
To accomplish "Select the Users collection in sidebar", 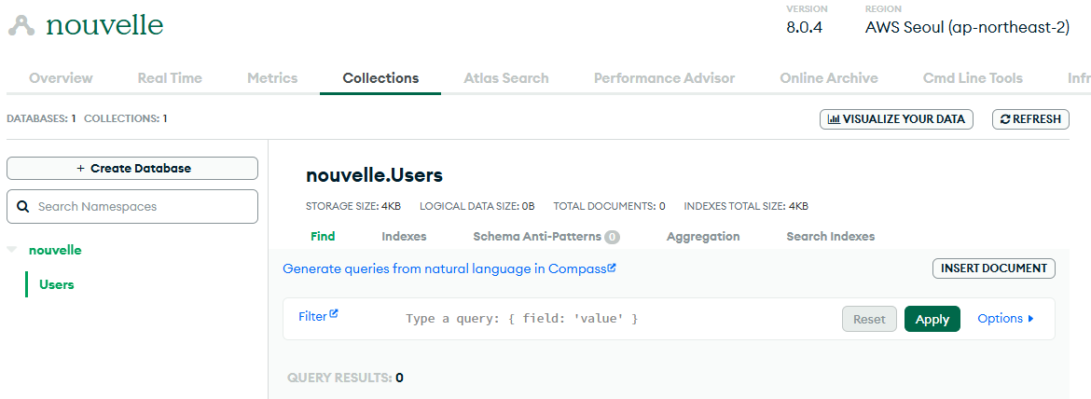I will (56, 284).
